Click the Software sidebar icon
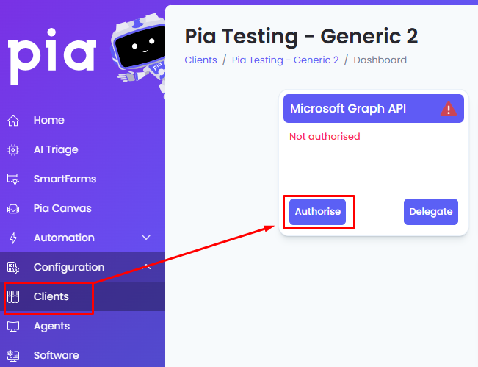 tap(13, 356)
